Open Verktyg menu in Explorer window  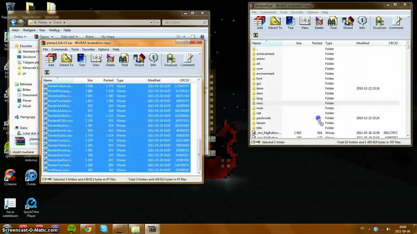coord(54,30)
